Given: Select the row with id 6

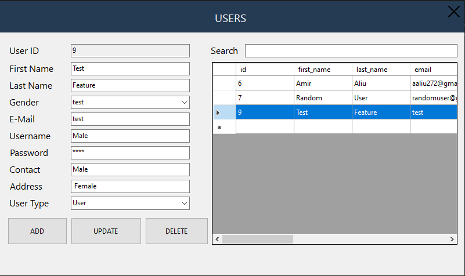Looking at the screenshot, I should click(x=265, y=83).
